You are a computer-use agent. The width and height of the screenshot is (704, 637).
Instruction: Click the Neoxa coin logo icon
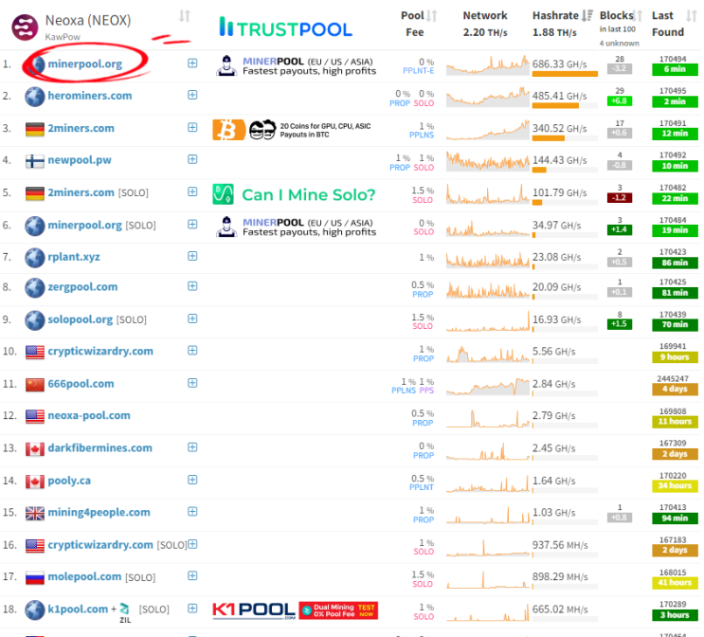click(26, 27)
